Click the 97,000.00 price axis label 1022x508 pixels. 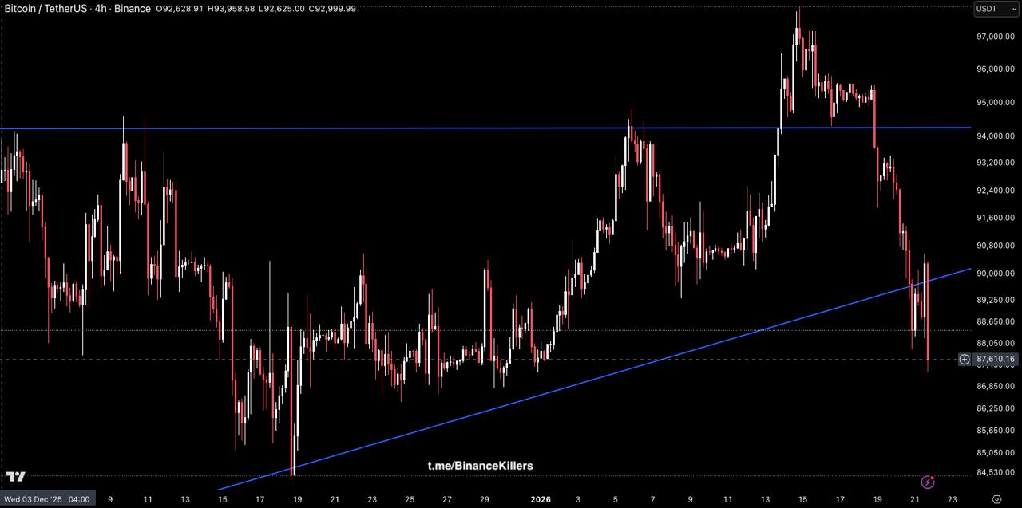[x=994, y=37]
